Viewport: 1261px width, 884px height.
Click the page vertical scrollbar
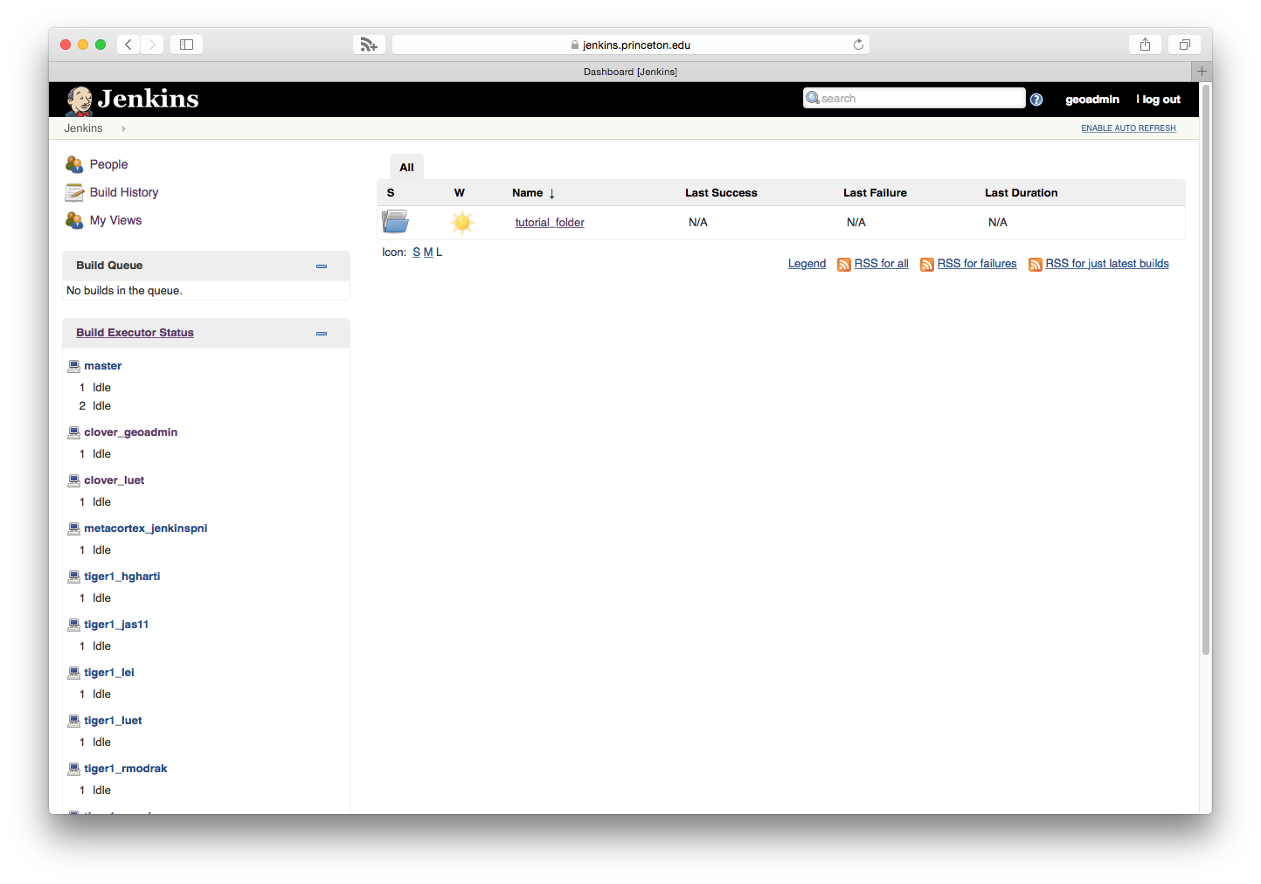(x=1206, y=369)
